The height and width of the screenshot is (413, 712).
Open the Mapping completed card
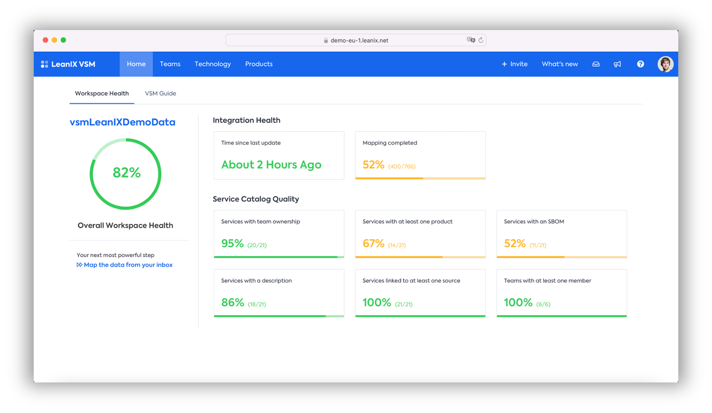[420, 155]
